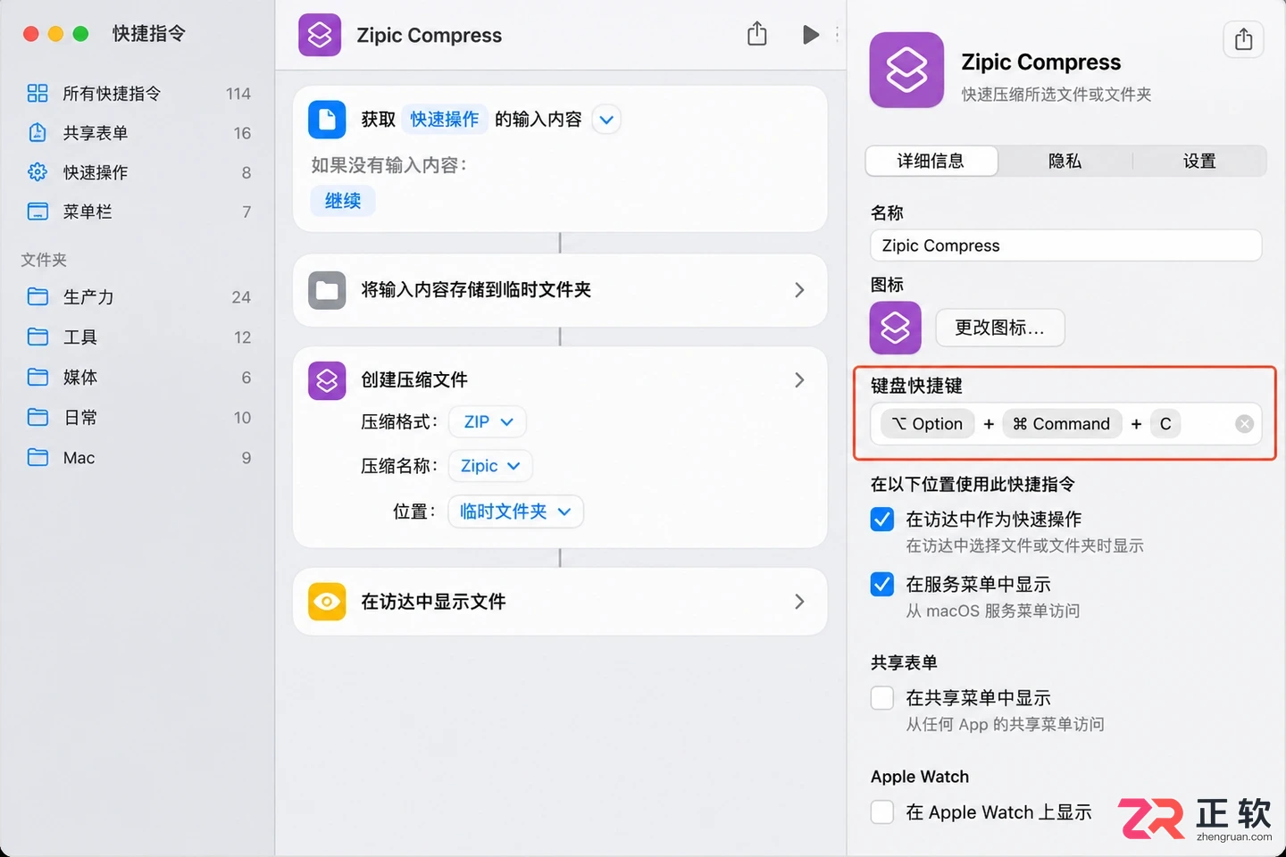Run the Zipic Compress shortcut with play button

[810, 35]
